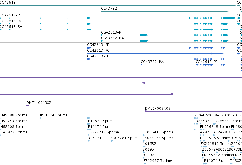Select the H68608.5prime EST label

pos(14,127)
